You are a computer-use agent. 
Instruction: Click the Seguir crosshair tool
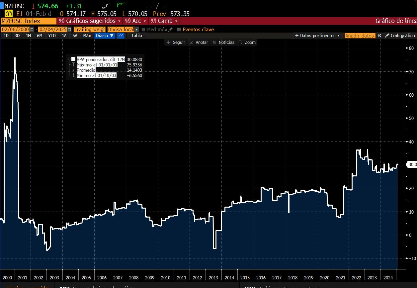pyautogui.click(x=176, y=42)
